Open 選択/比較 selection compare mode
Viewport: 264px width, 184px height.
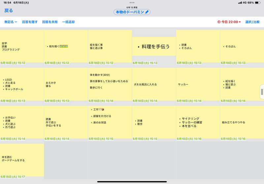tap(252, 22)
